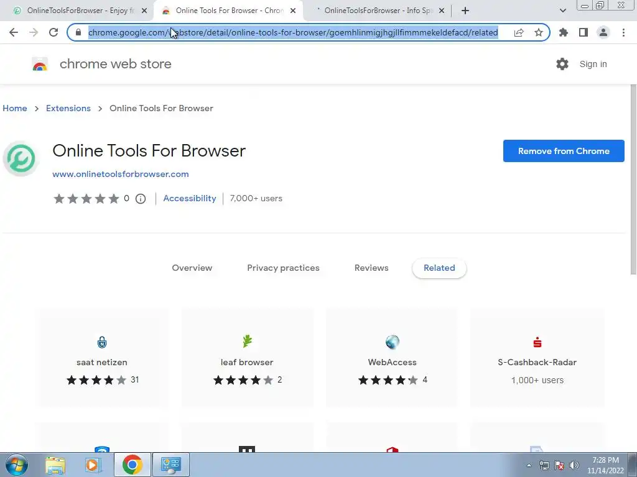View site information lock icon

(x=78, y=32)
